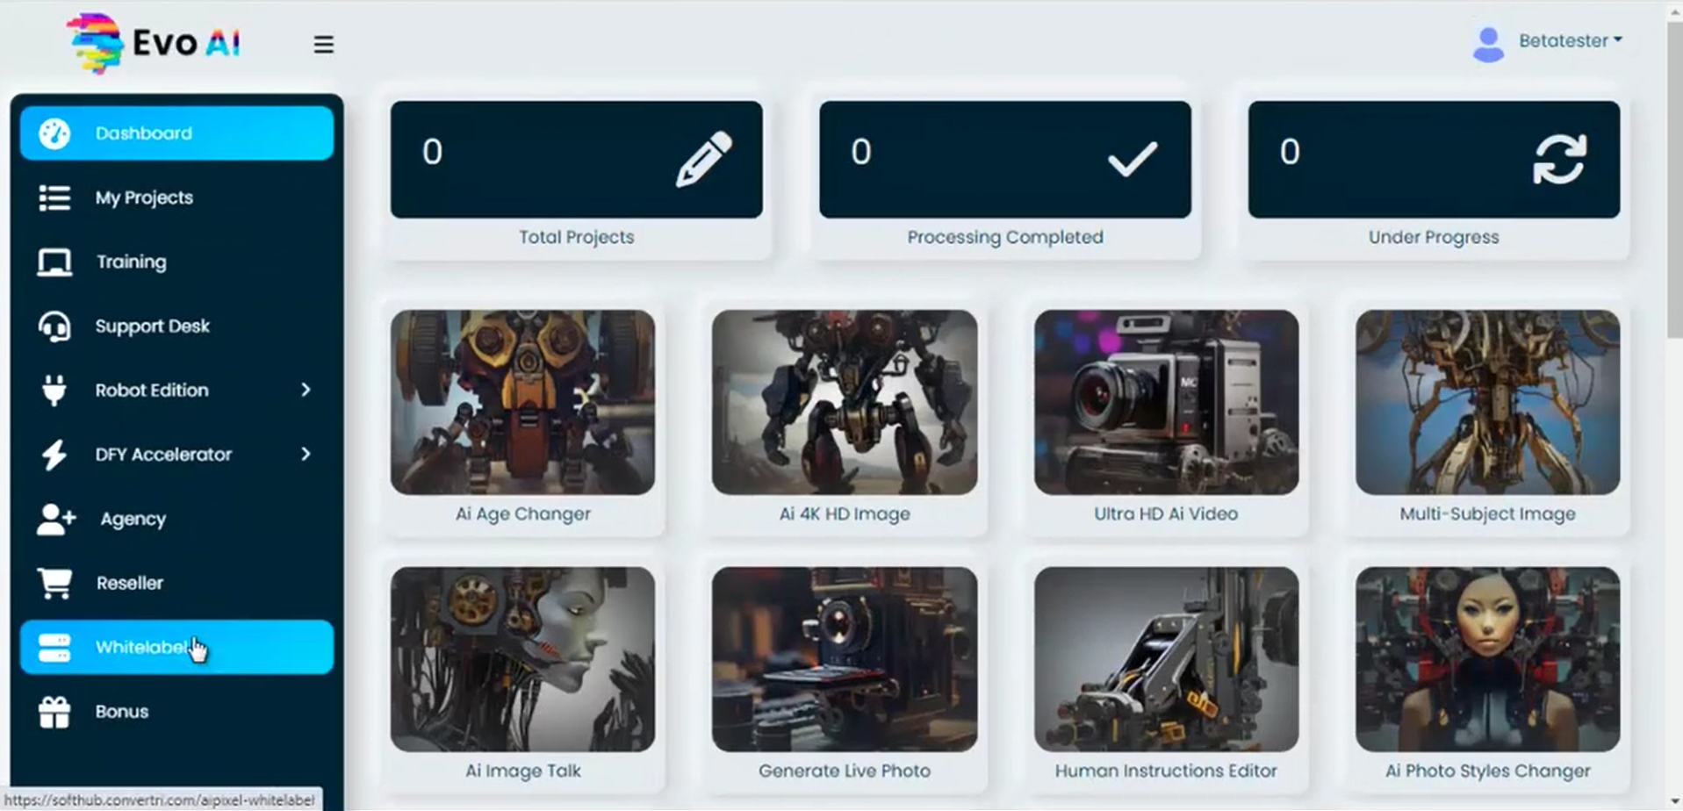Toggle the hamburger sidebar menu icon

[323, 44]
